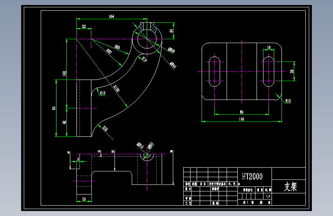Select the 1:1 scale value in the title block
Screen dimensions: 333x216
(268, 196)
